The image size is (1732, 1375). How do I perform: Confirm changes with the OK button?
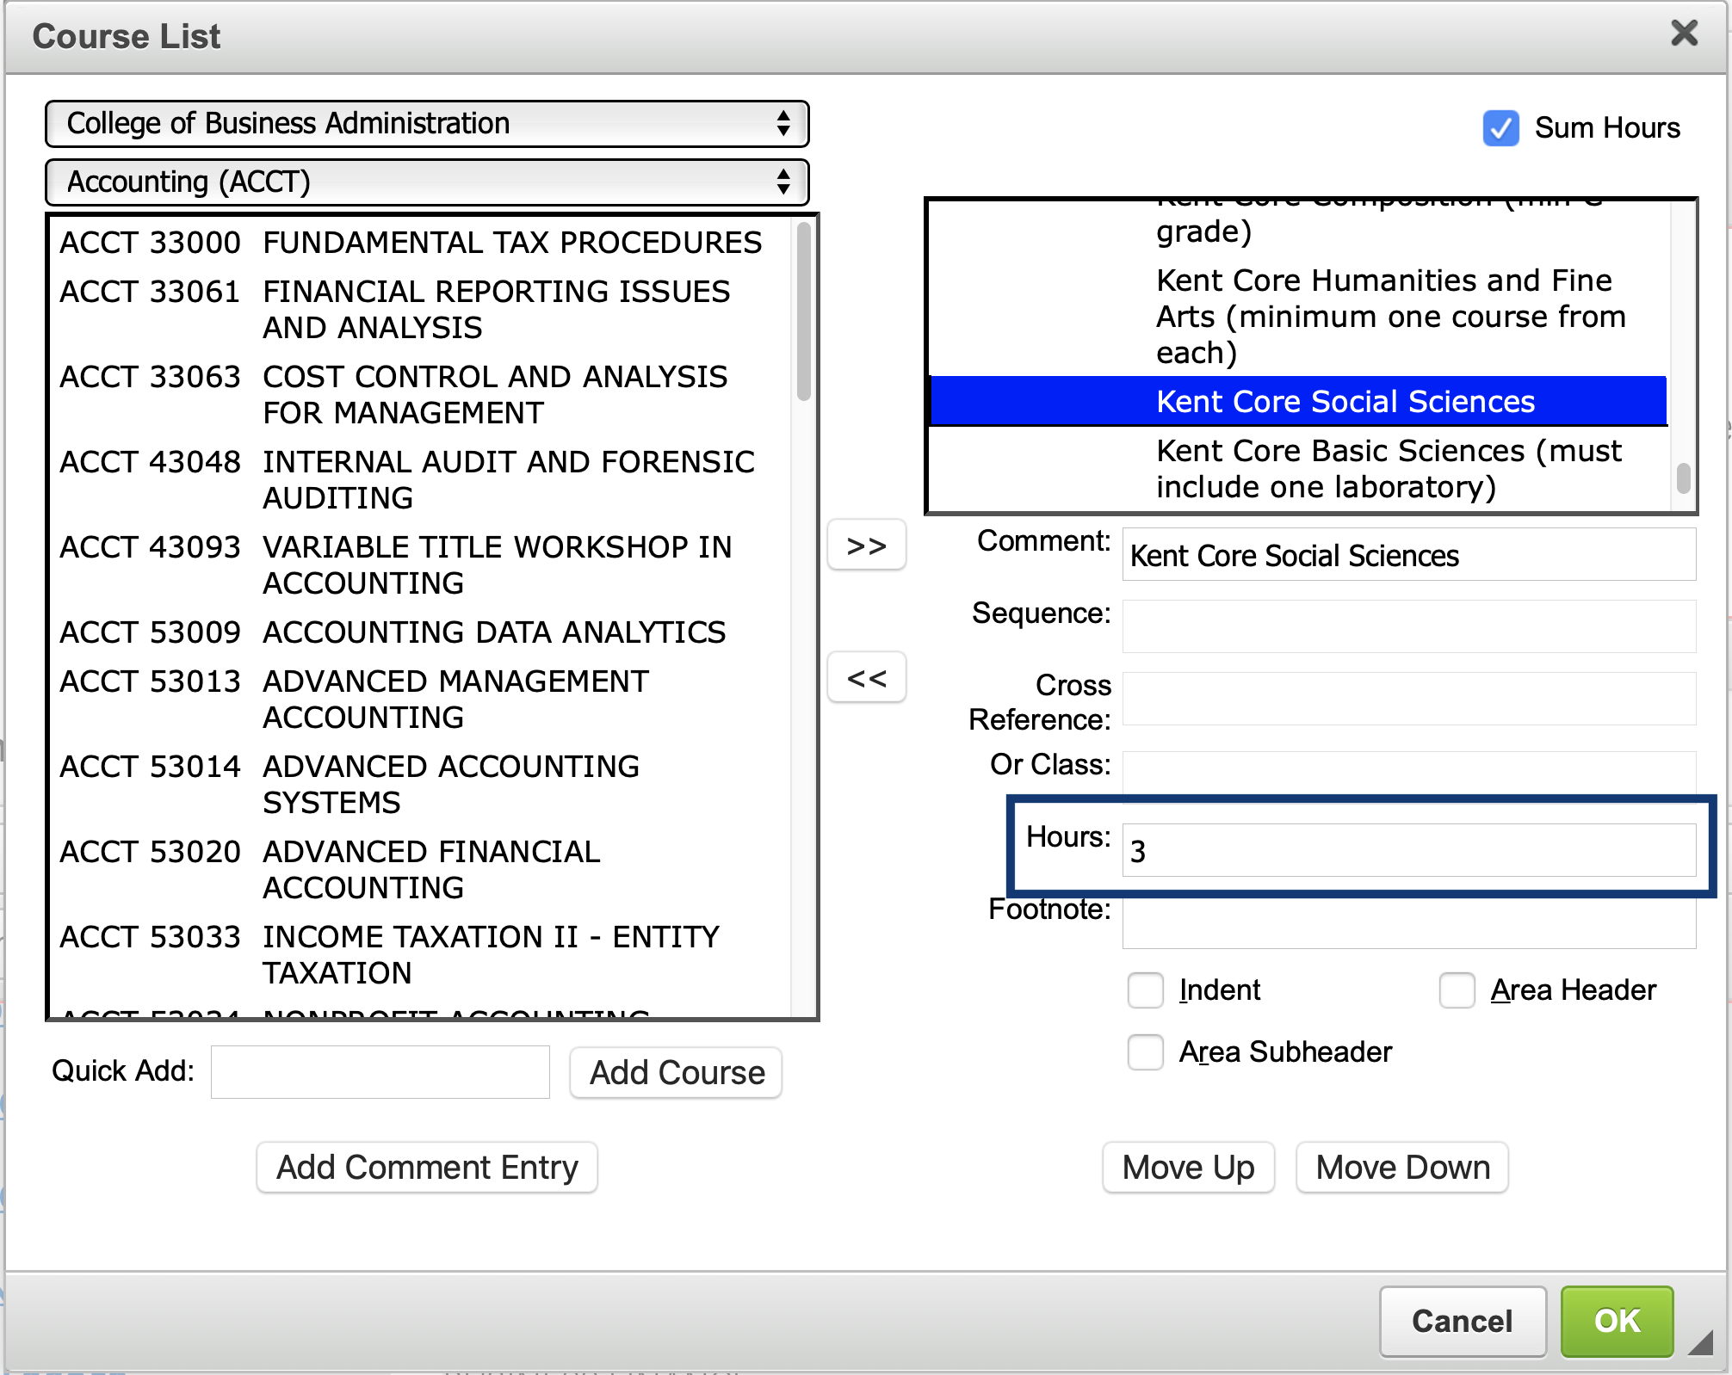[1617, 1322]
